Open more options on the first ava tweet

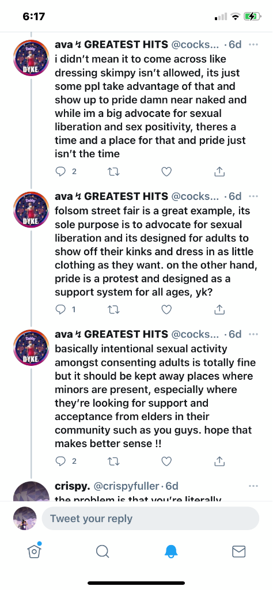(x=253, y=44)
